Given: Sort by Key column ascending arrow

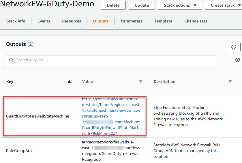Looking at the screenshot, I should click(69, 81).
